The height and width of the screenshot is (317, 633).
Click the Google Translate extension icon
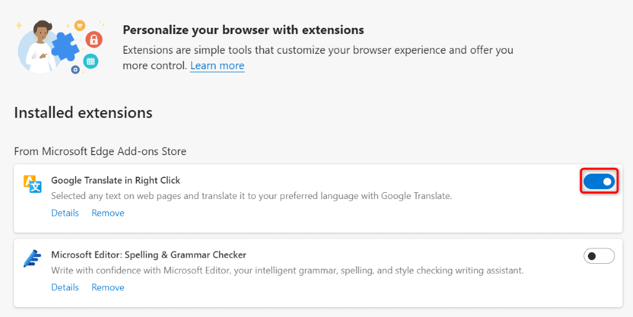click(32, 184)
